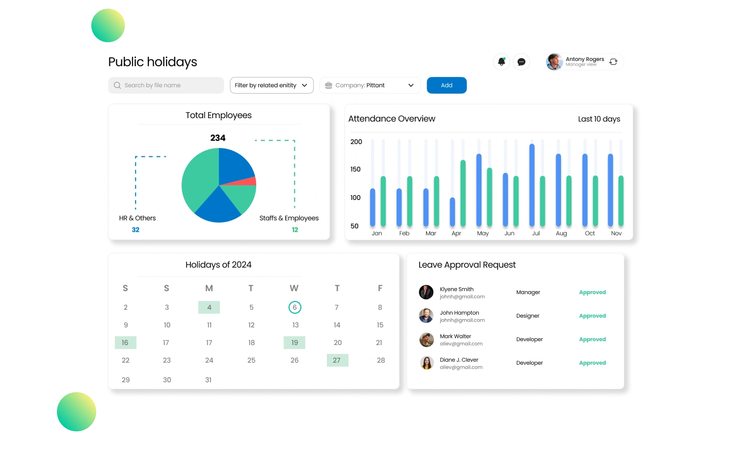Click the red slice of pie chart
The image size is (749, 449).
pyautogui.click(x=248, y=182)
